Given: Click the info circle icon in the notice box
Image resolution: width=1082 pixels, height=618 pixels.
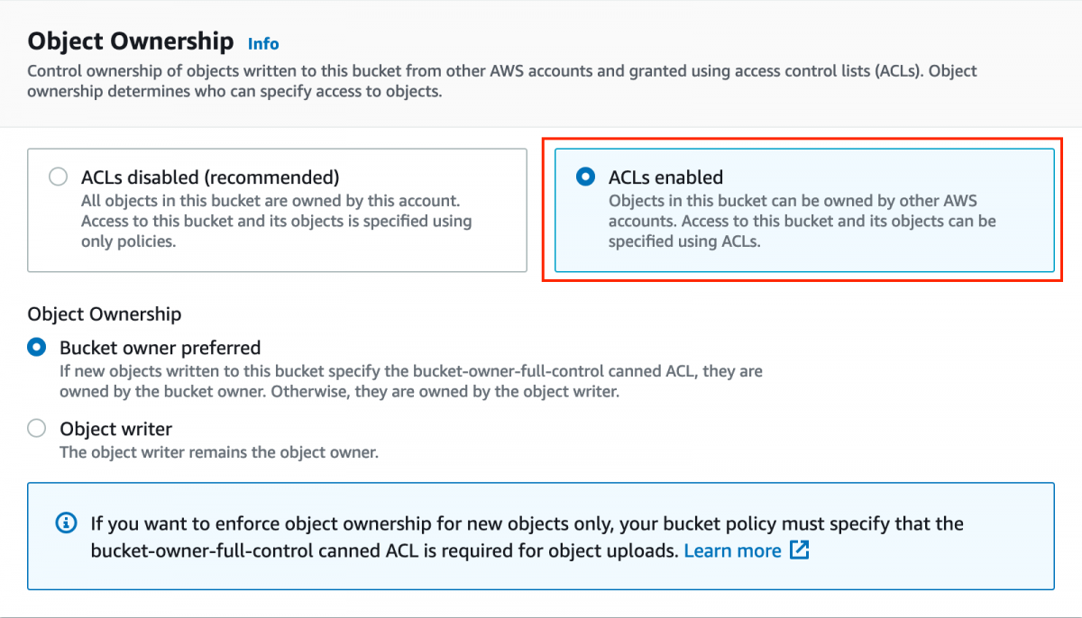Looking at the screenshot, I should click(66, 523).
